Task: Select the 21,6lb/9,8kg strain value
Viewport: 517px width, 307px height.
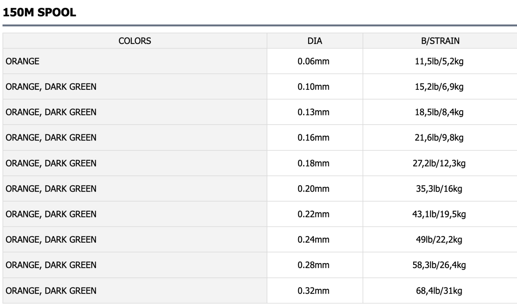Action: (439, 138)
